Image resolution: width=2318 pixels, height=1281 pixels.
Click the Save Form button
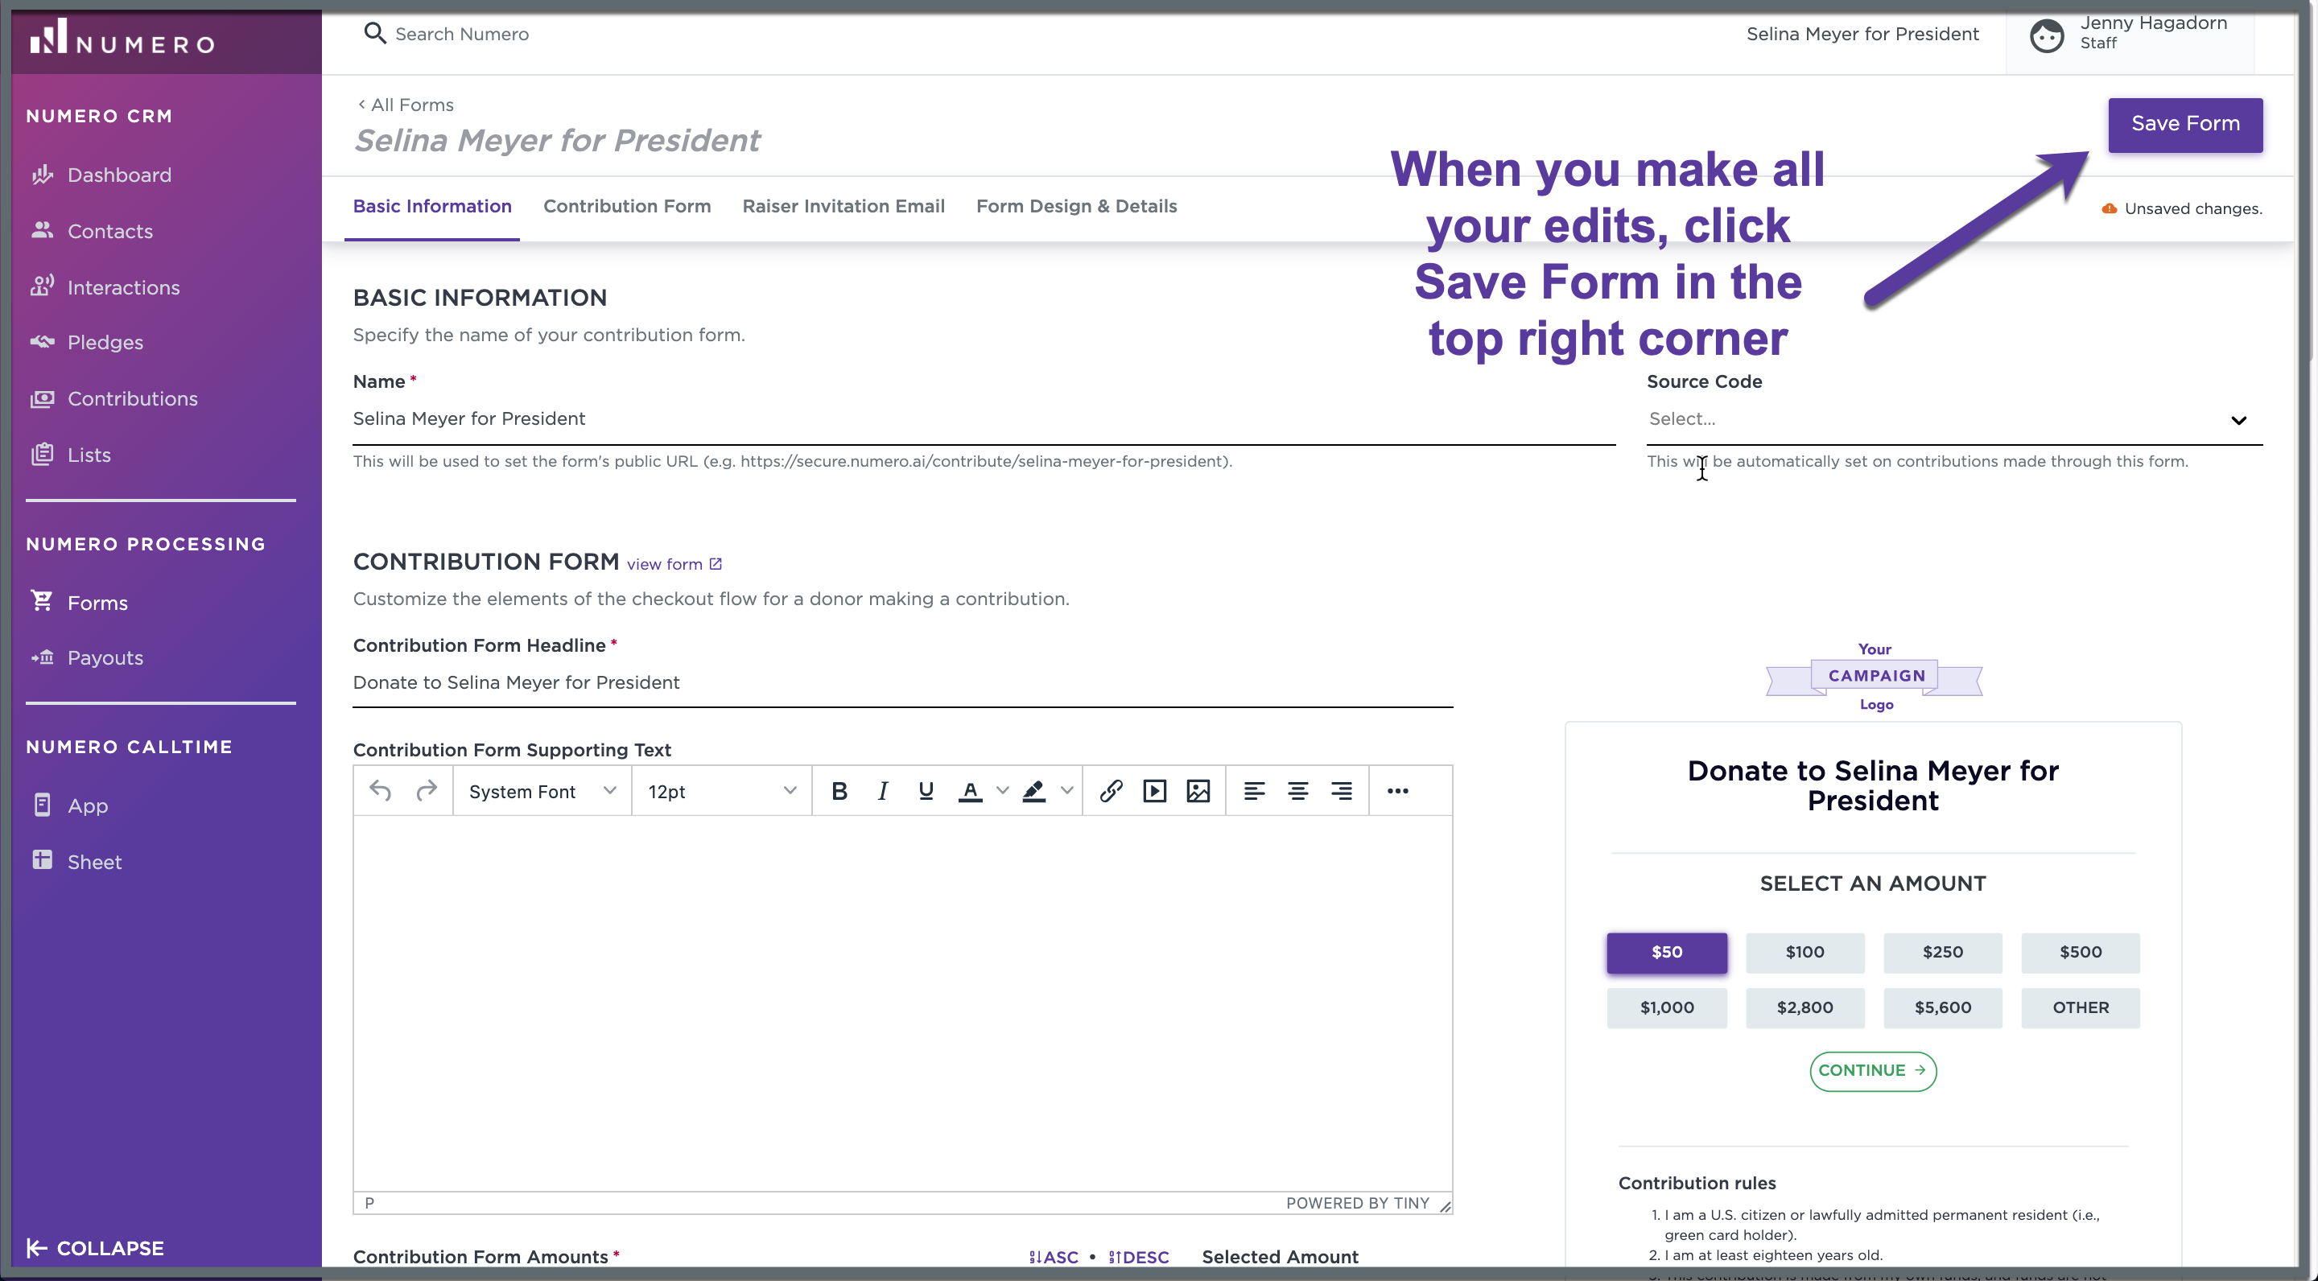2185,124
